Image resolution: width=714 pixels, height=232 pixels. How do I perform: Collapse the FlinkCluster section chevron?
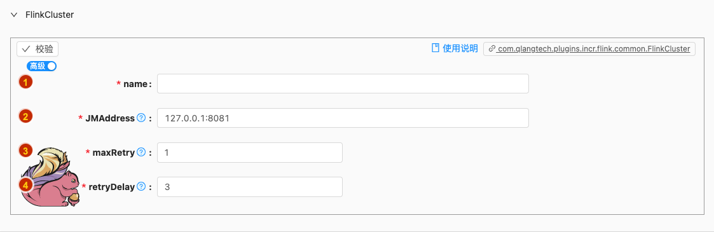pos(14,15)
